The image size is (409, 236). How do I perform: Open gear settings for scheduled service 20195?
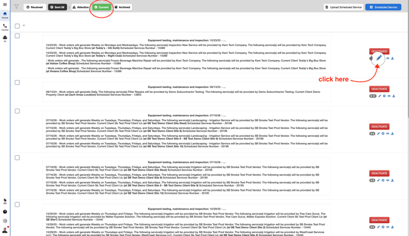383,180
